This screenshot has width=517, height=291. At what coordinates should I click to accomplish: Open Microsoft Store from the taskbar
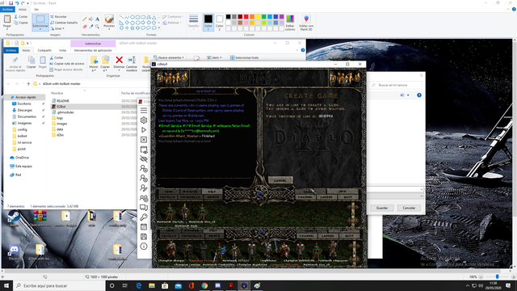click(165, 285)
